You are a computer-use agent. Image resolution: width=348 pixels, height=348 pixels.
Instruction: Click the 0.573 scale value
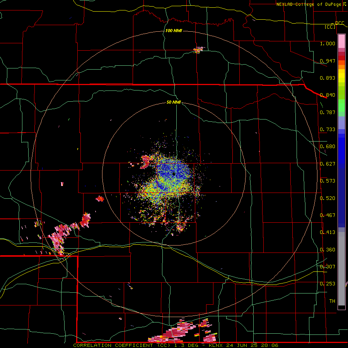pyautogui.click(x=328, y=181)
